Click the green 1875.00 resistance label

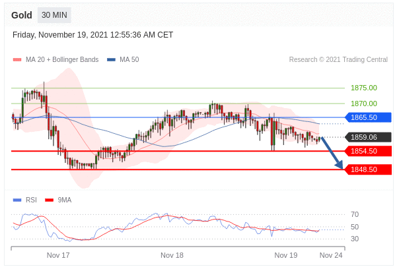(x=363, y=88)
